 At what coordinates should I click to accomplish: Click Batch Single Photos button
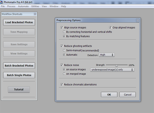pyautogui.click(x=19, y=75)
